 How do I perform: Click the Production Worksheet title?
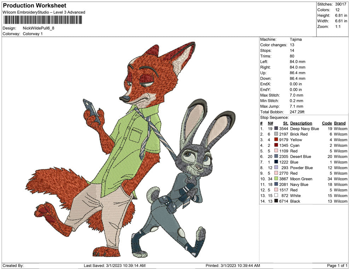34,5
